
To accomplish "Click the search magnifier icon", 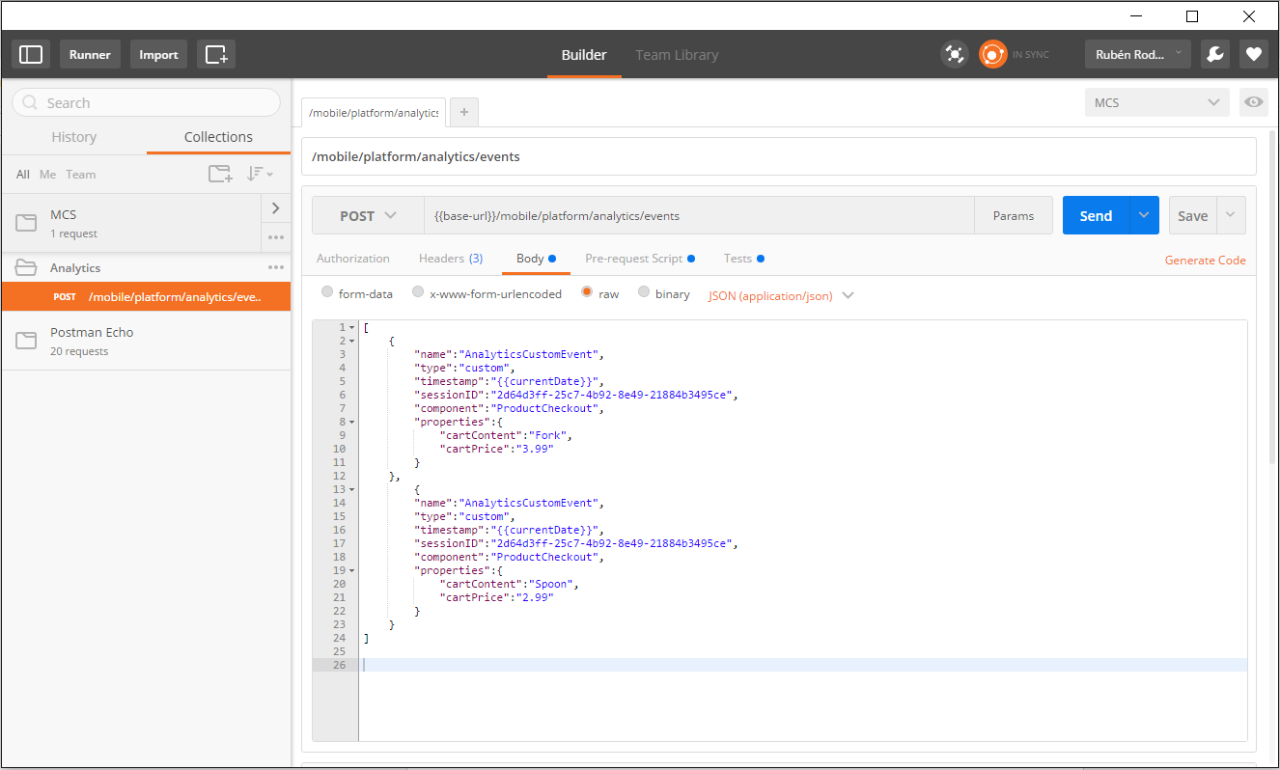I will (30, 102).
